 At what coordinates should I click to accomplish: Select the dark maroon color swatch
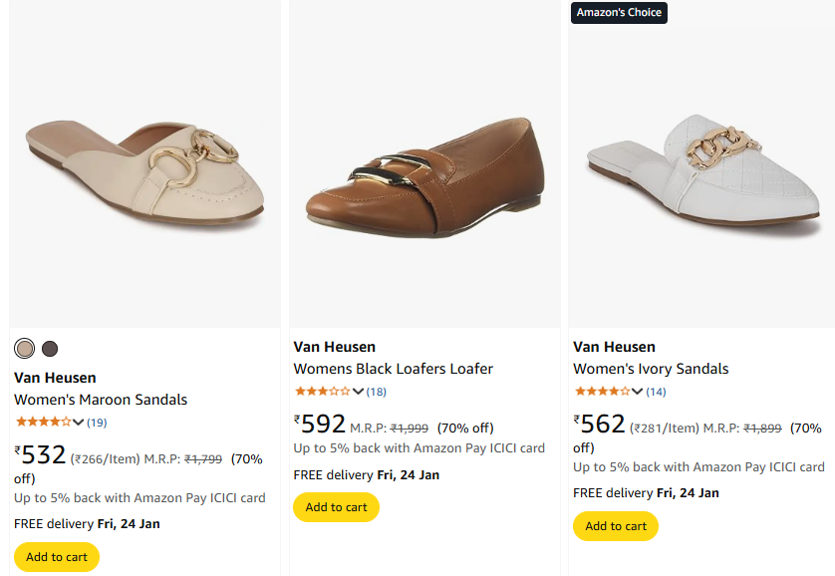click(x=50, y=349)
